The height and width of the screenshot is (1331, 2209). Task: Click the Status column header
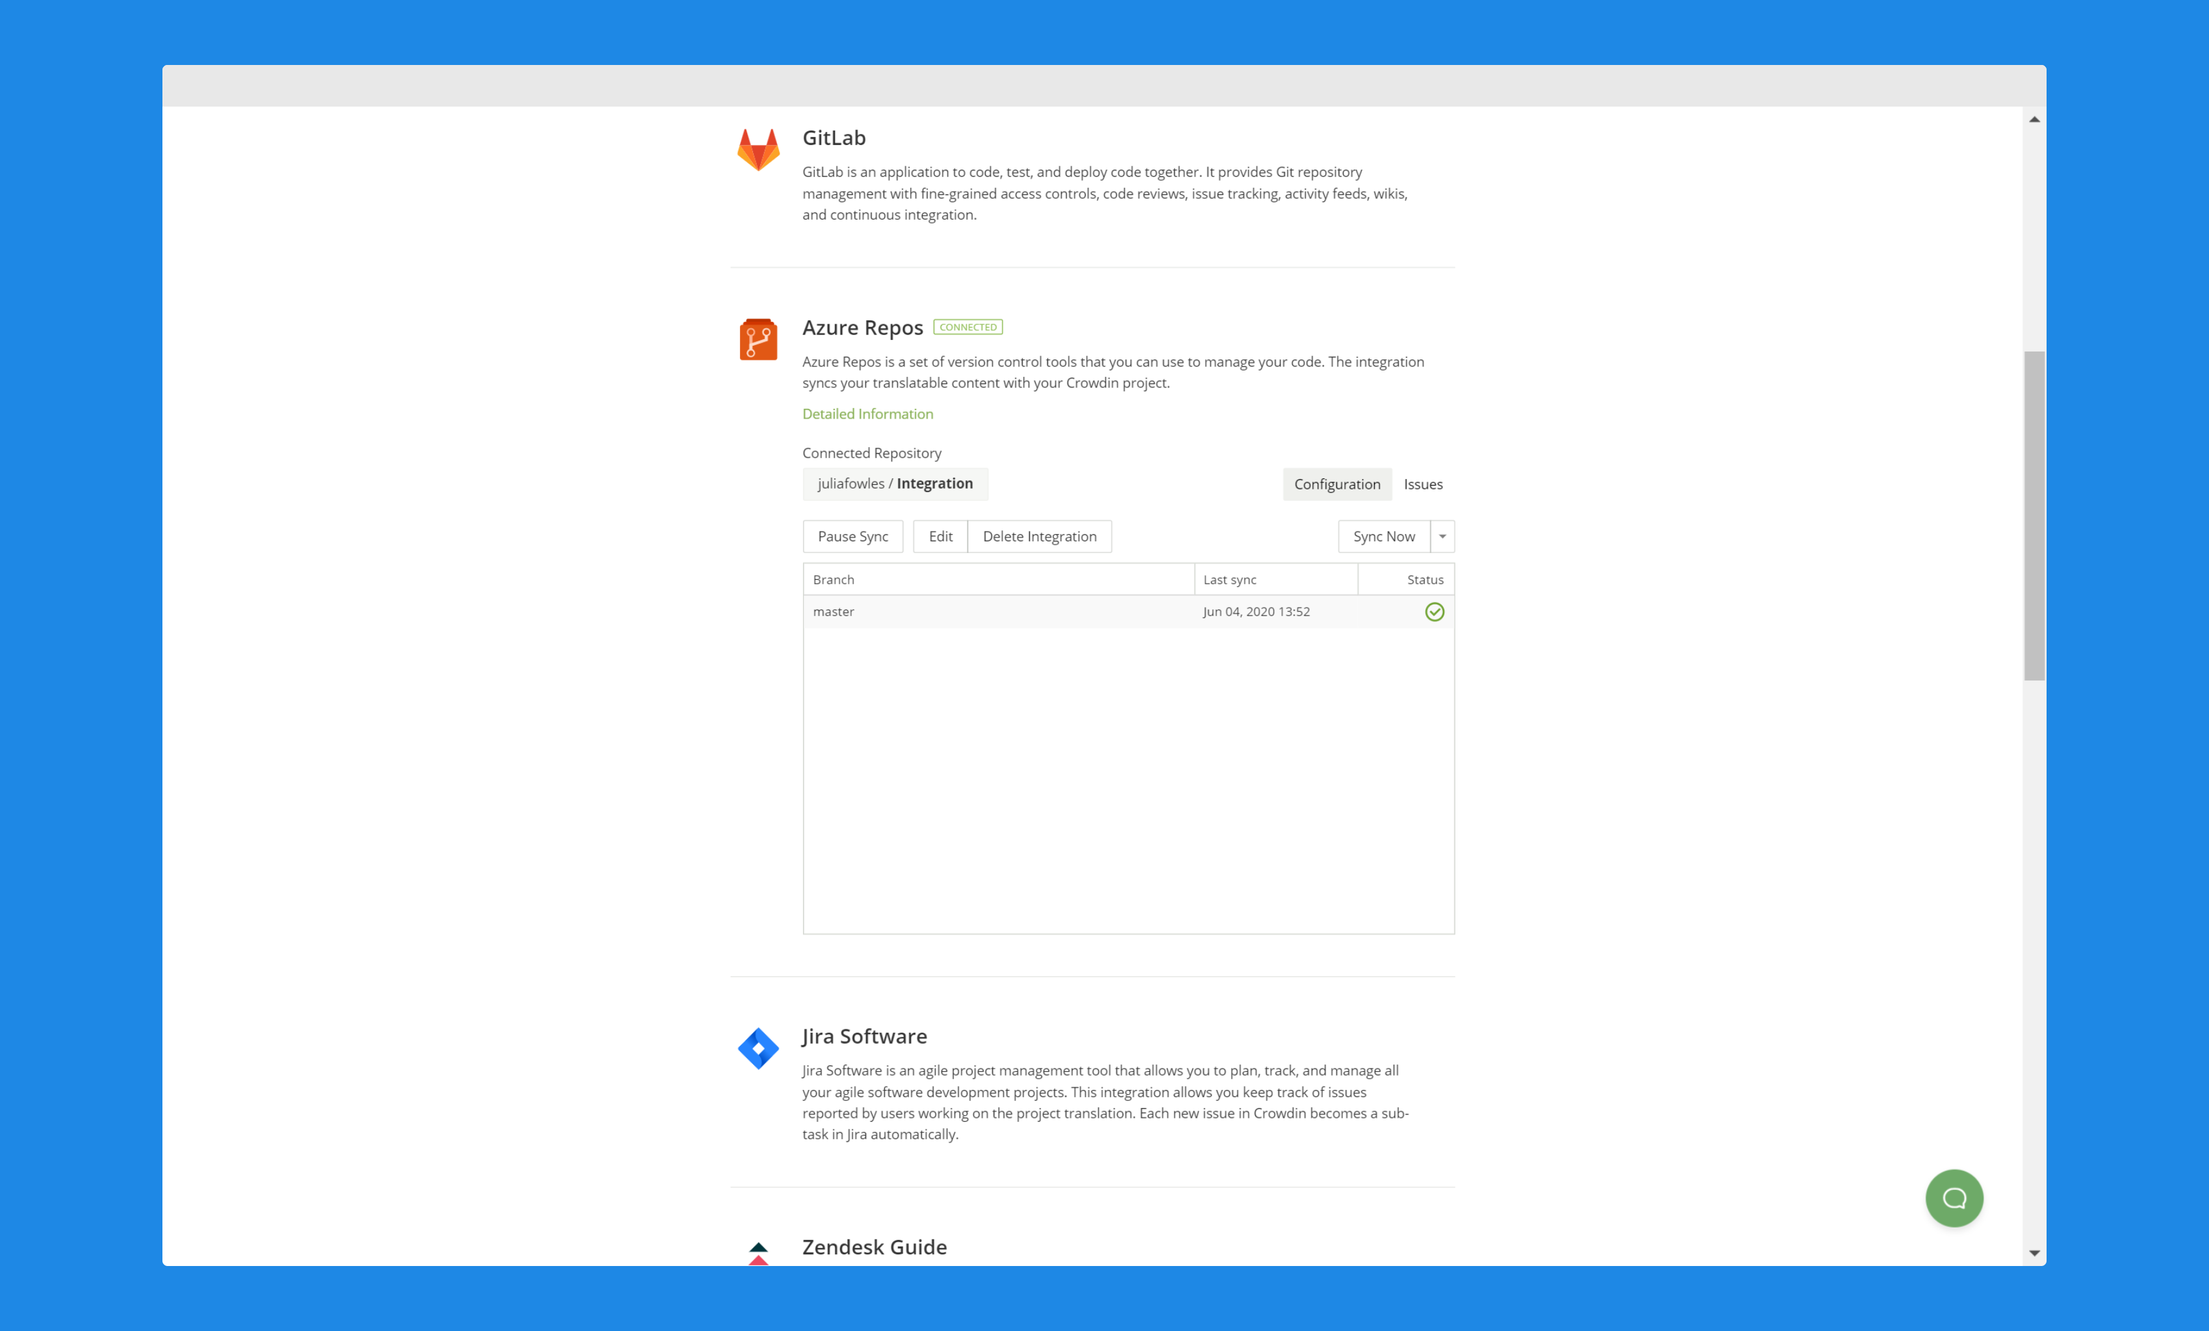(1406, 580)
